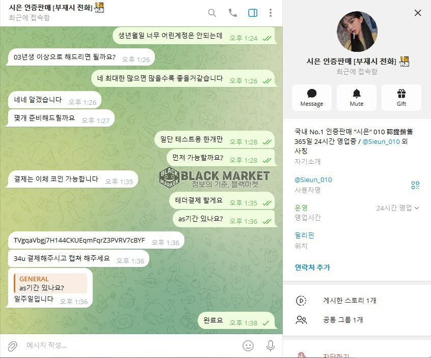The image size is (431, 358).
Task: Start a voice call with phone icon
Action: click(232, 13)
